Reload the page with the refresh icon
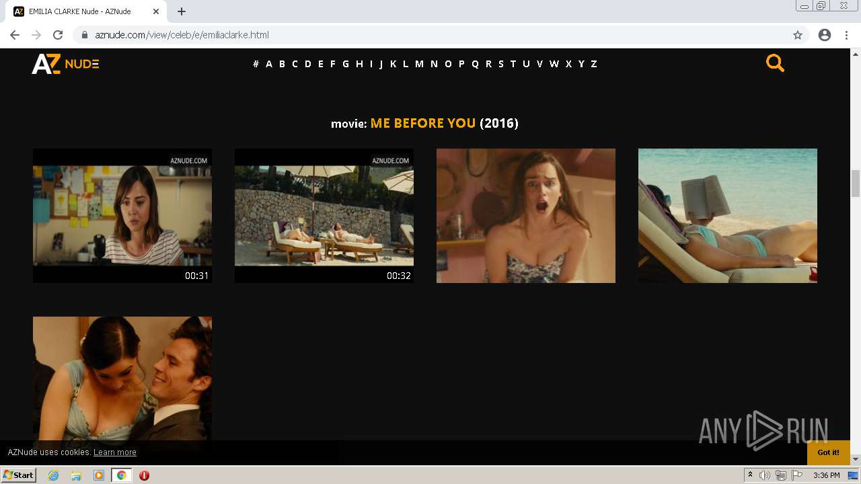The image size is (861, 484). (x=58, y=35)
